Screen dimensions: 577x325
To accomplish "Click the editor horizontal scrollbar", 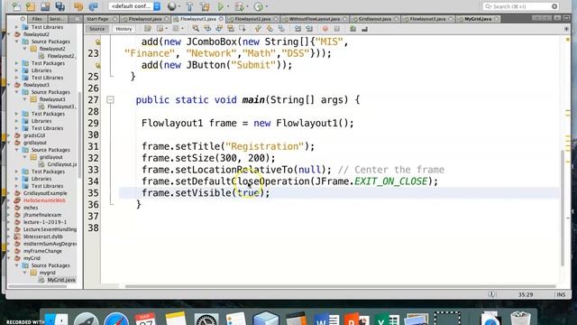I will (340, 286).
